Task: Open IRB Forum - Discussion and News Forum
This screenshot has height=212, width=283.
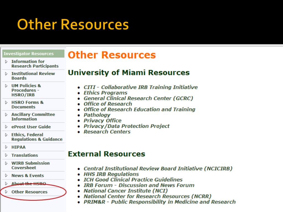Action: 139,185
